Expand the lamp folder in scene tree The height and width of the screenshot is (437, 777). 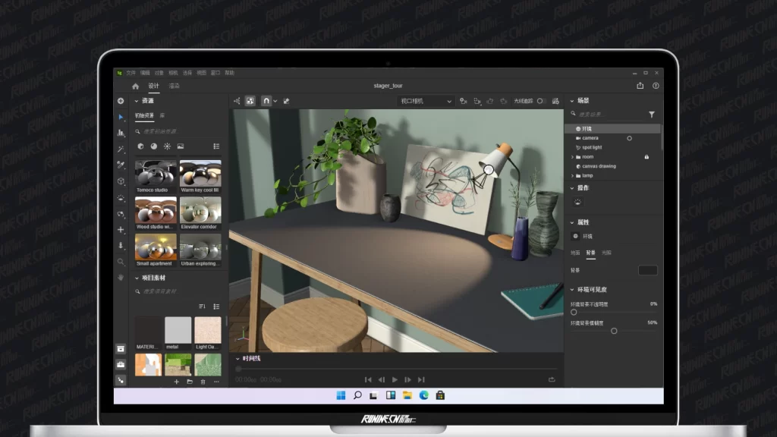(572, 175)
